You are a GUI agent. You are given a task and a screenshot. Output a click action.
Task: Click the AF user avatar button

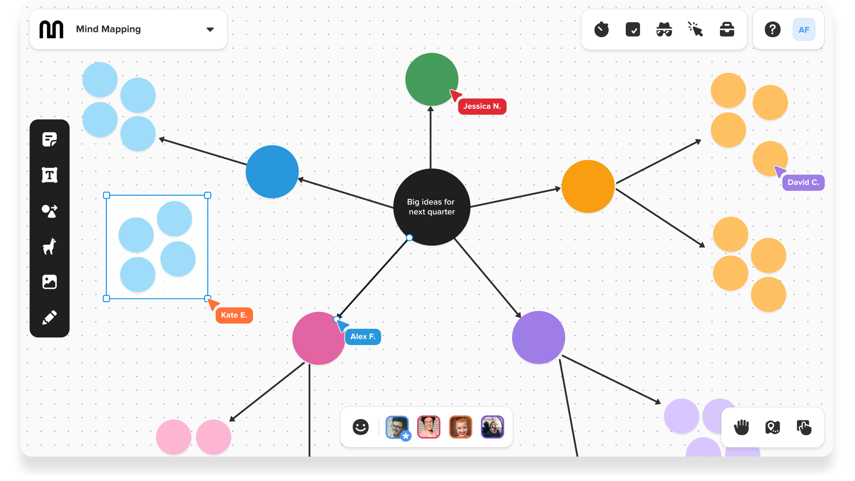[x=804, y=29]
